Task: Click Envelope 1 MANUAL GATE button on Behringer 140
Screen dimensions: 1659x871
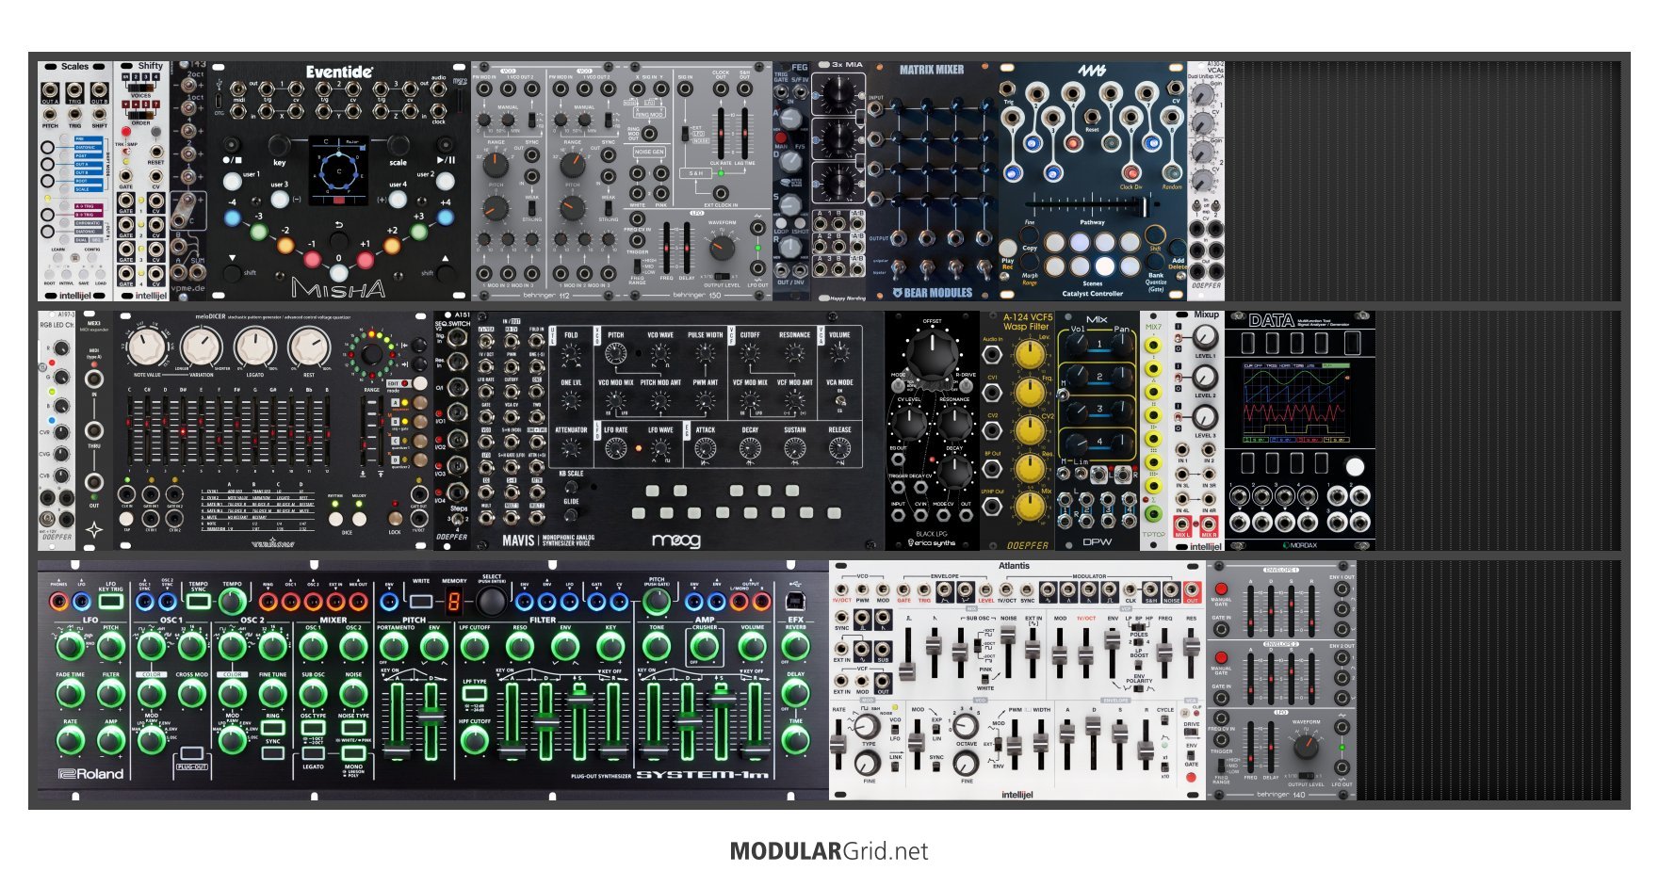Action: (1221, 589)
